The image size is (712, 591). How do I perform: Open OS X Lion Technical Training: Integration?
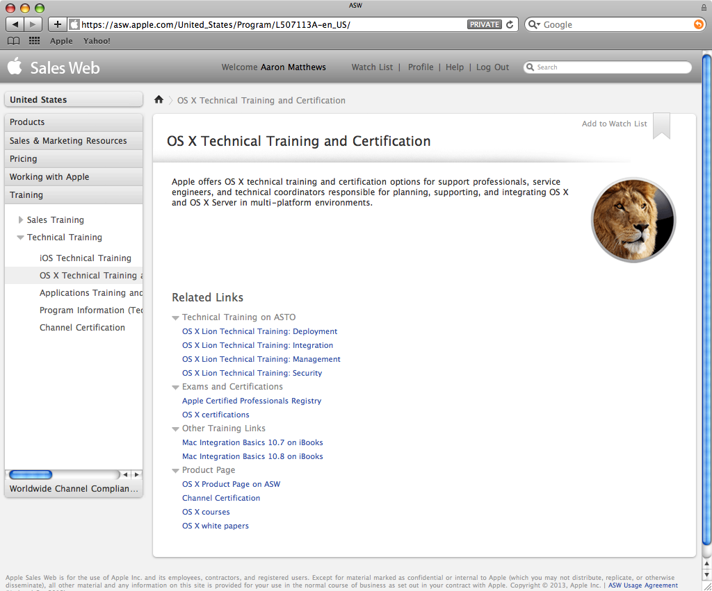[x=257, y=346]
